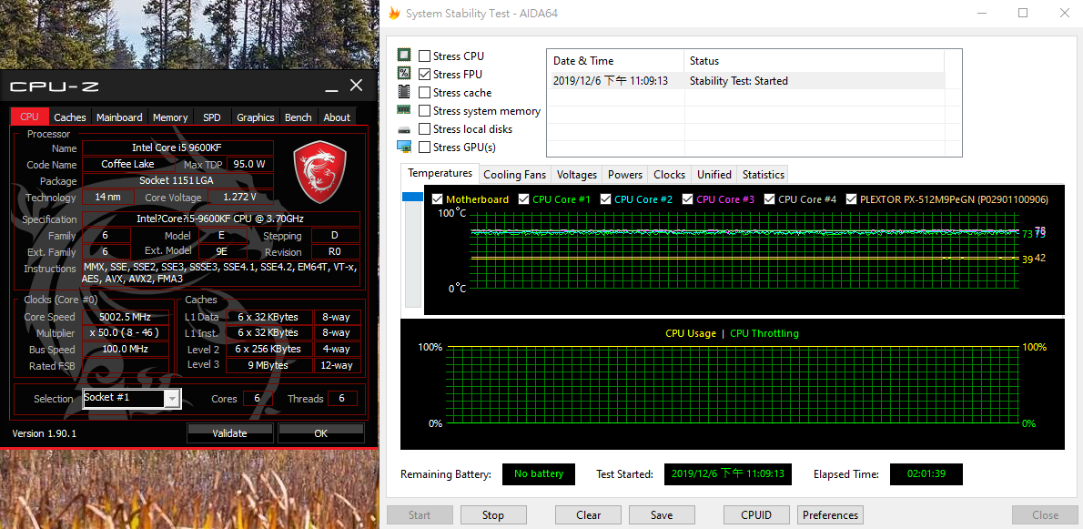The width and height of the screenshot is (1083, 529).
Task: Click the Socket 1151 LGA package value
Action: (177, 181)
